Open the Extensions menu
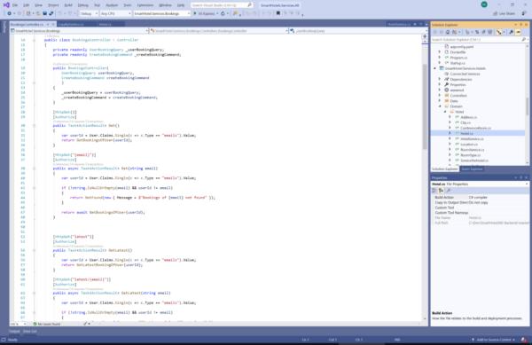532x345 pixels. coord(145,5)
